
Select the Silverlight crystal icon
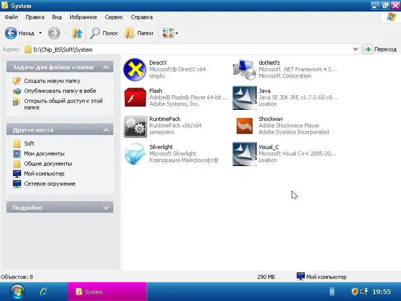click(135, 154)
